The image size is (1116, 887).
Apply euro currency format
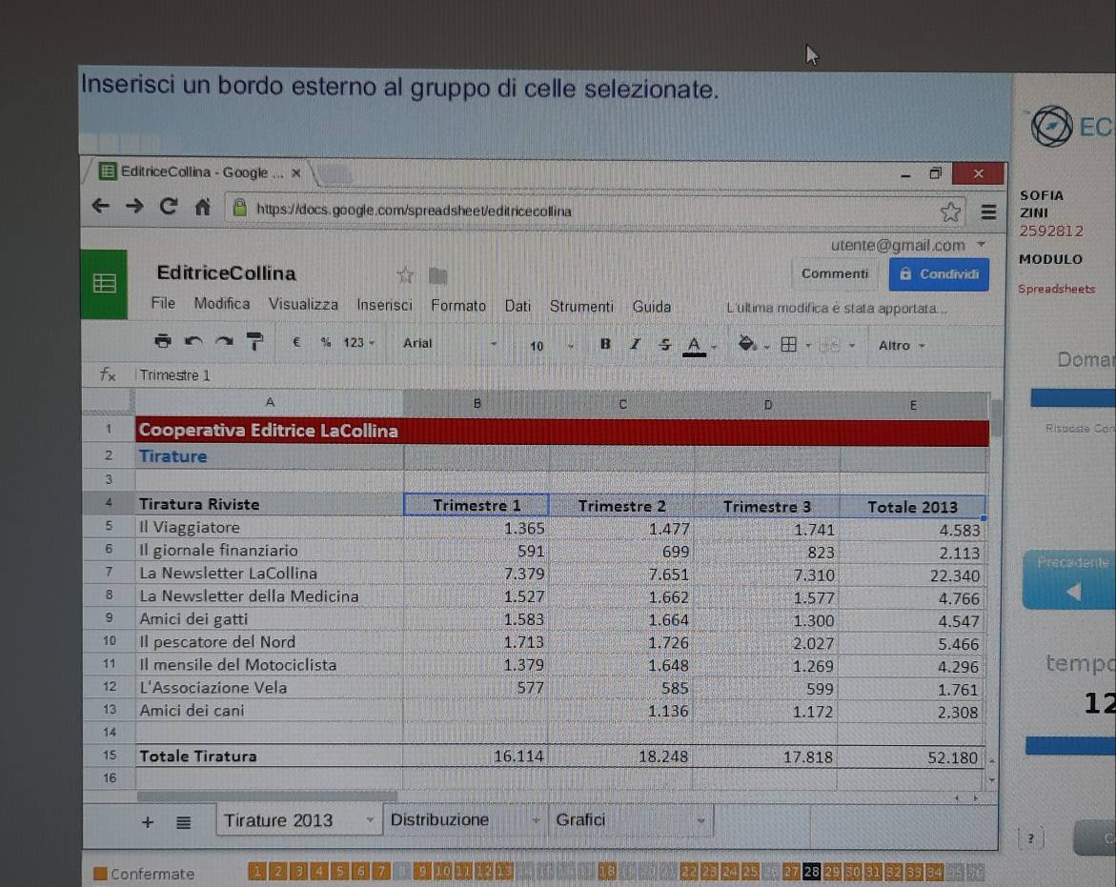297,342
